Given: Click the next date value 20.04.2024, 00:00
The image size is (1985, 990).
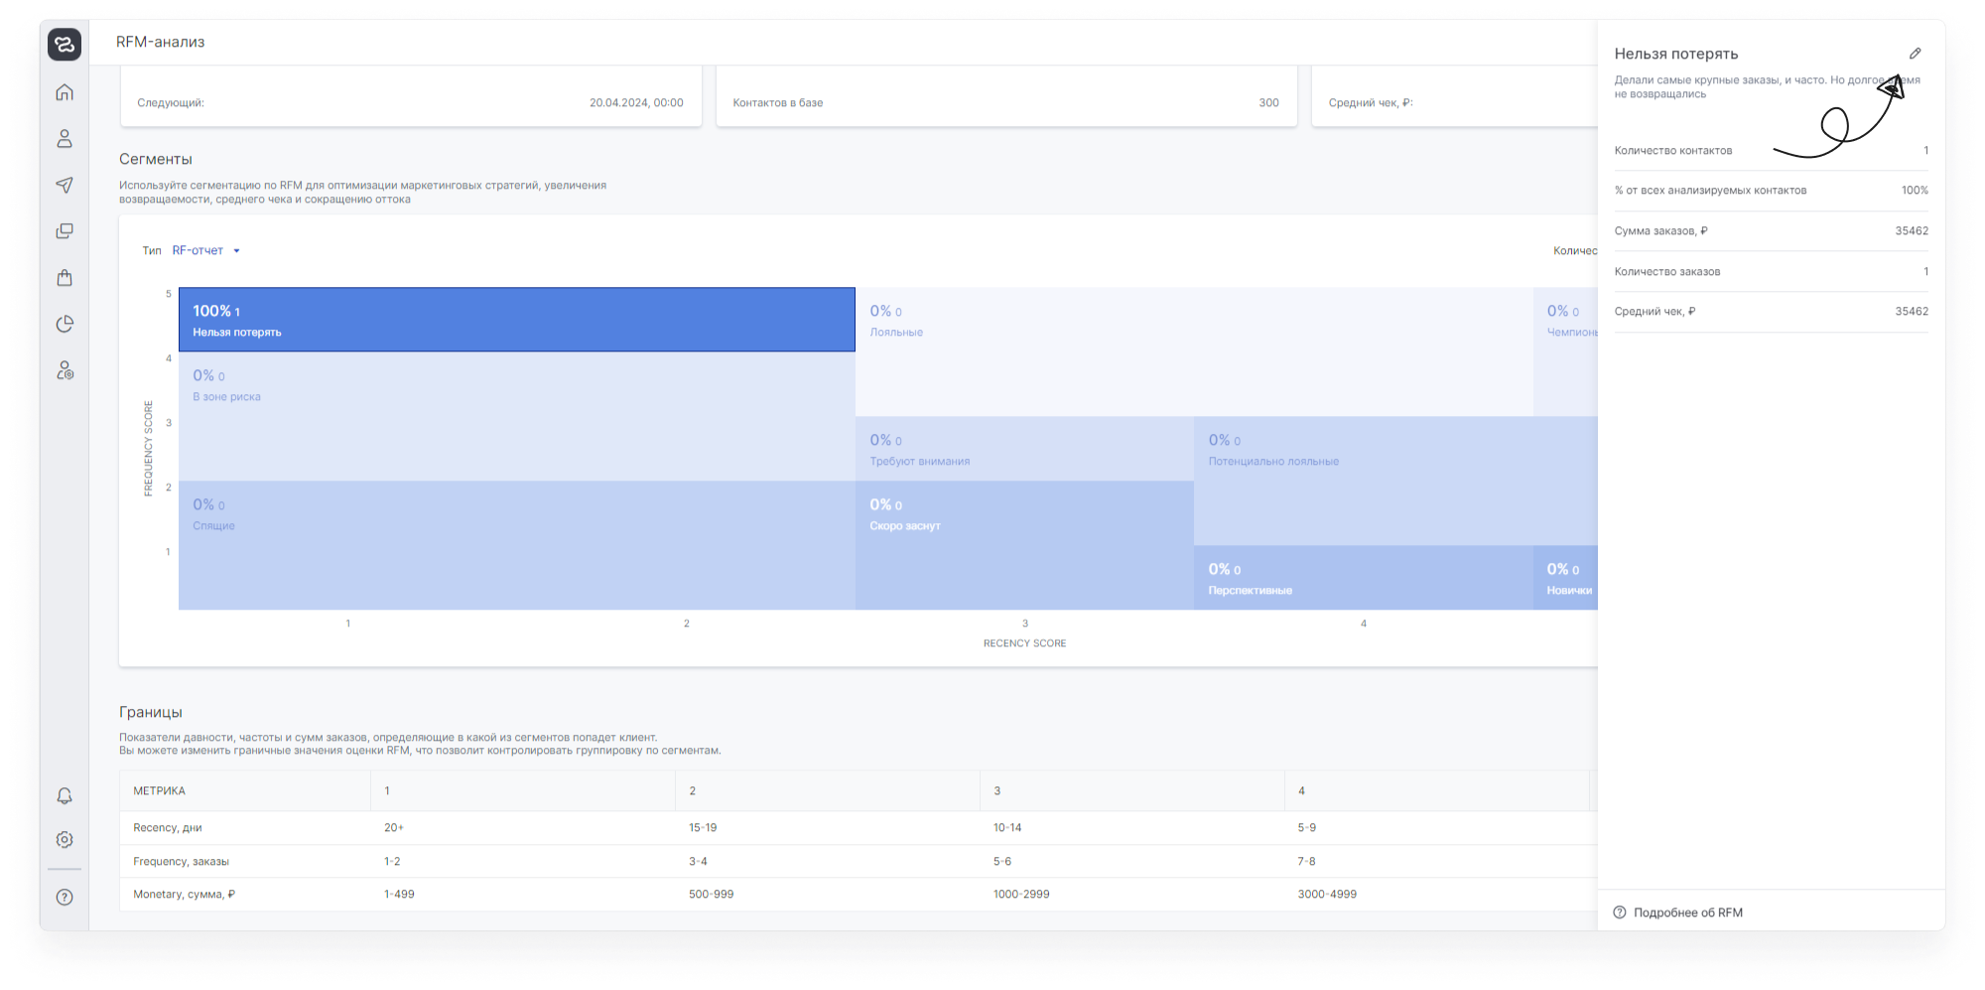Looking at the screenshot, I should (x=636, y=102).
